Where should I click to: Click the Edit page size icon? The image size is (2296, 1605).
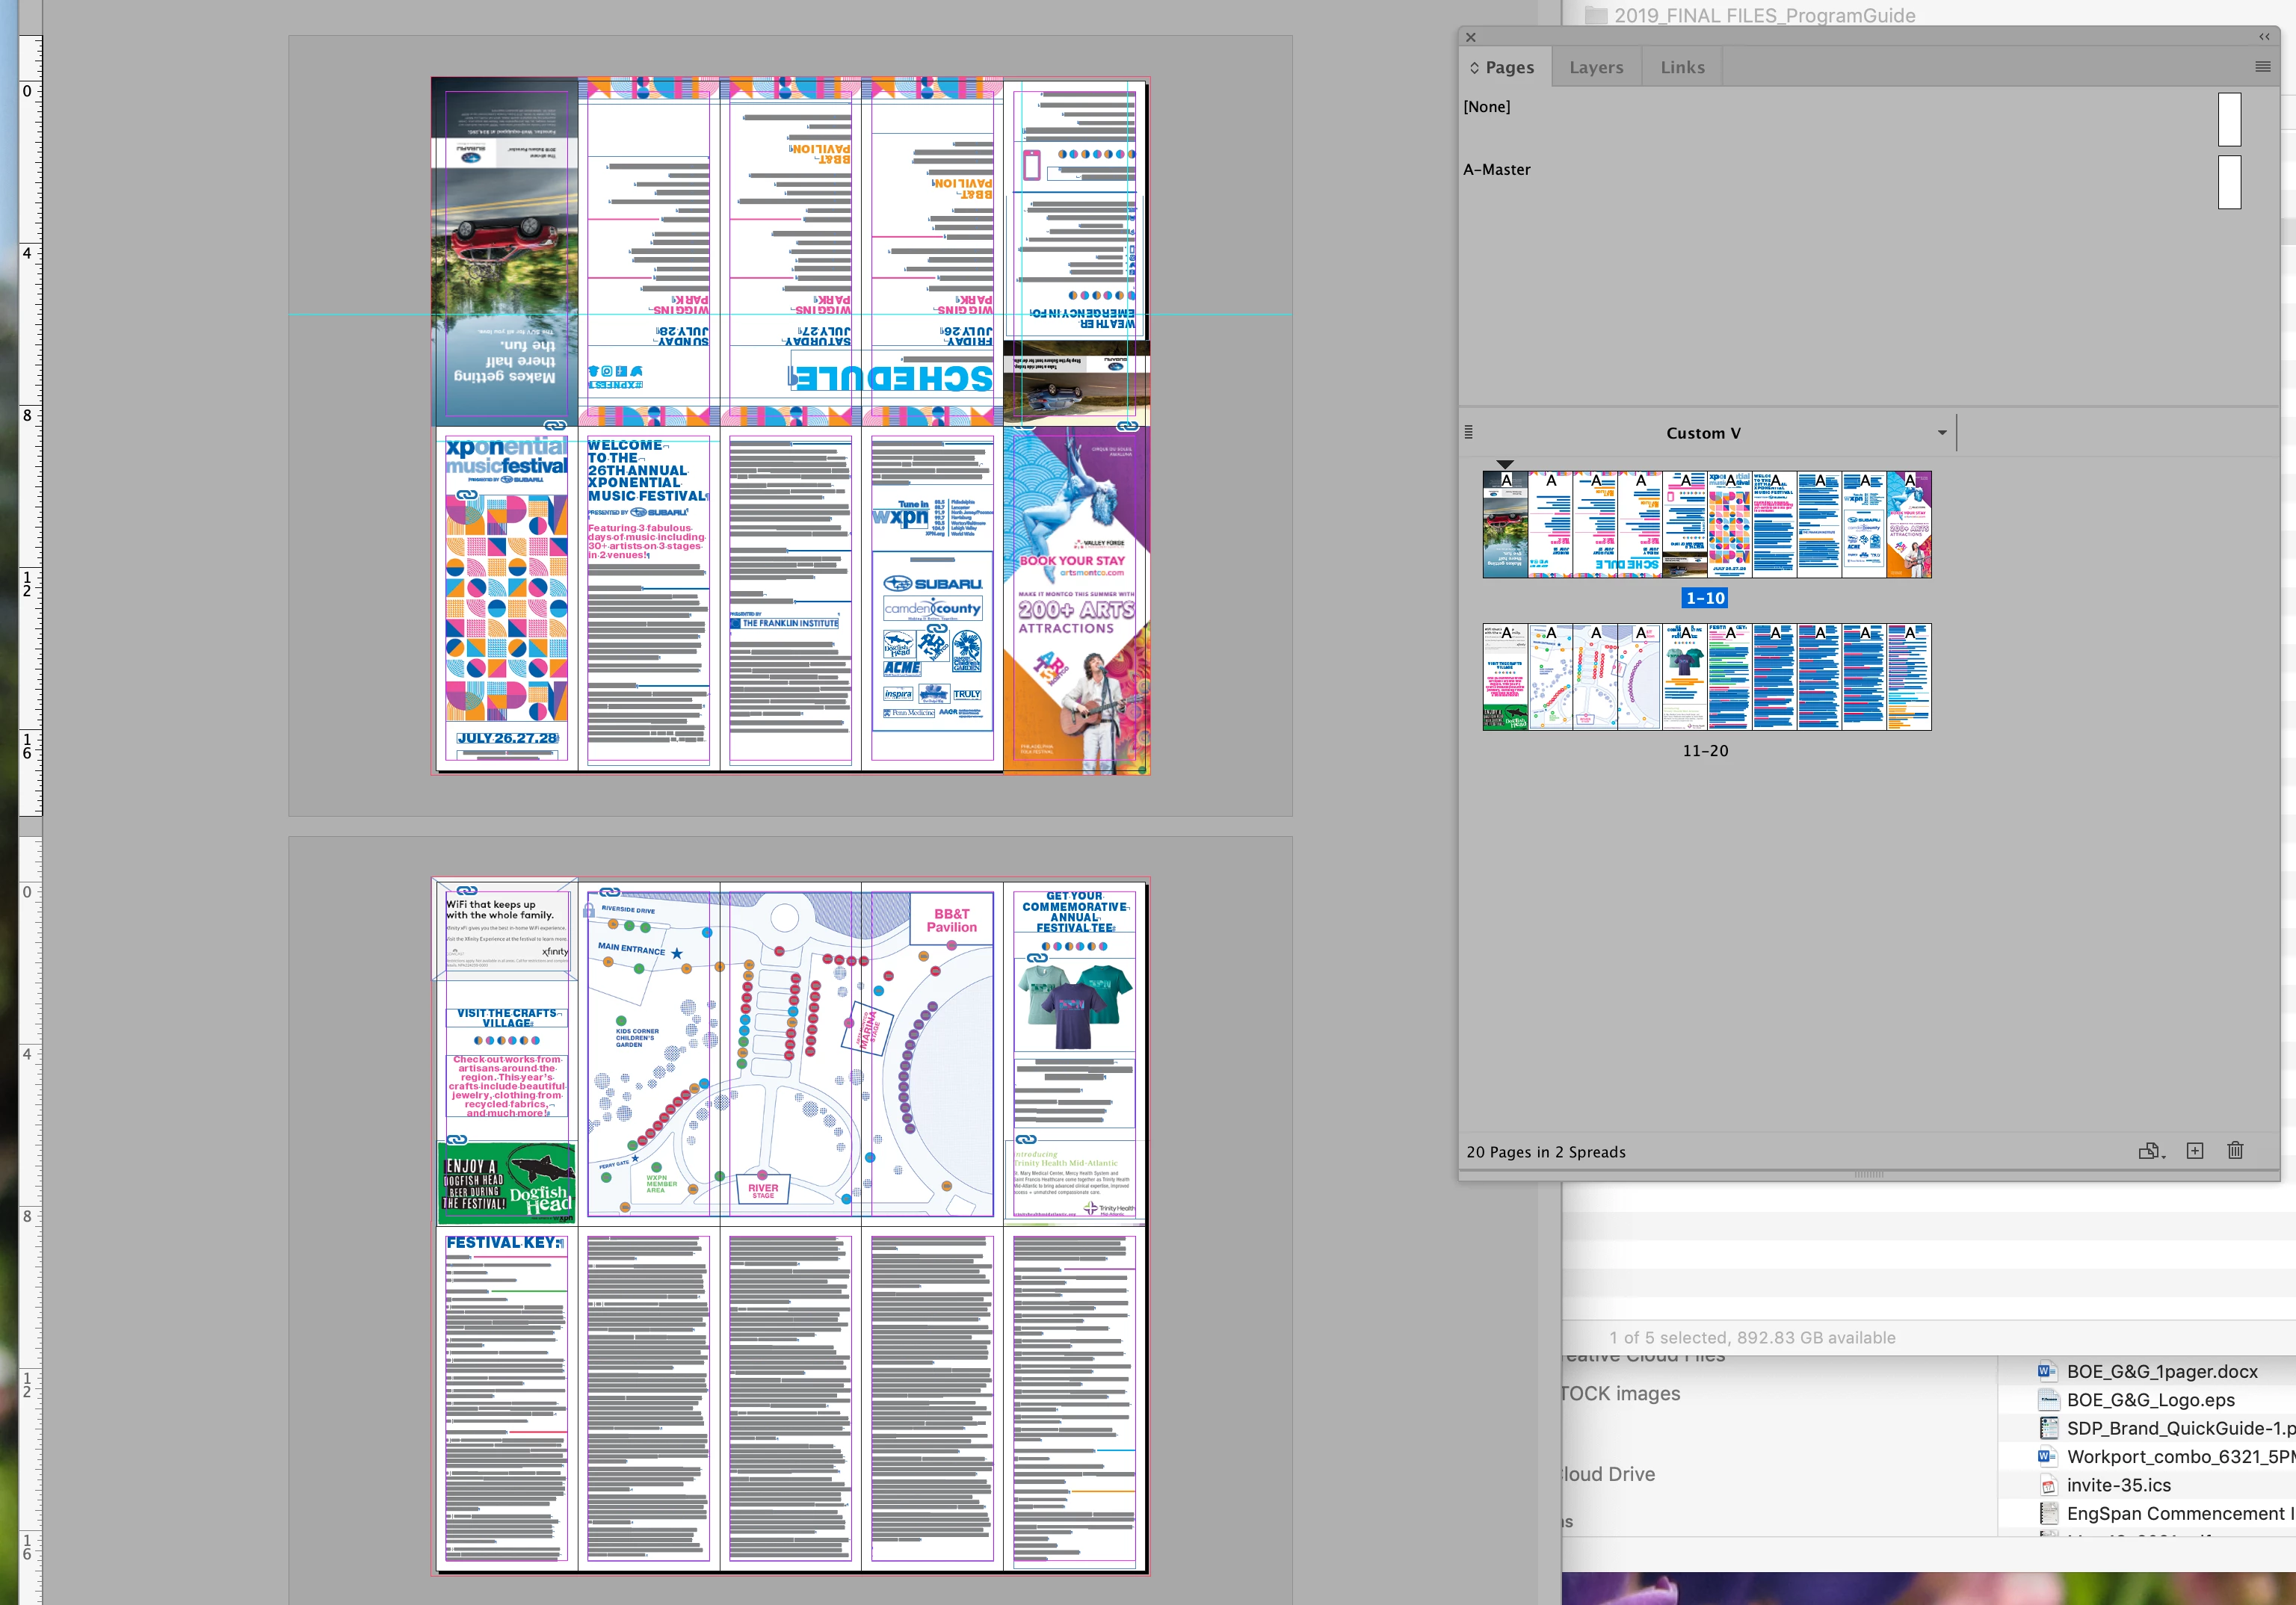coord(2149,1151)
